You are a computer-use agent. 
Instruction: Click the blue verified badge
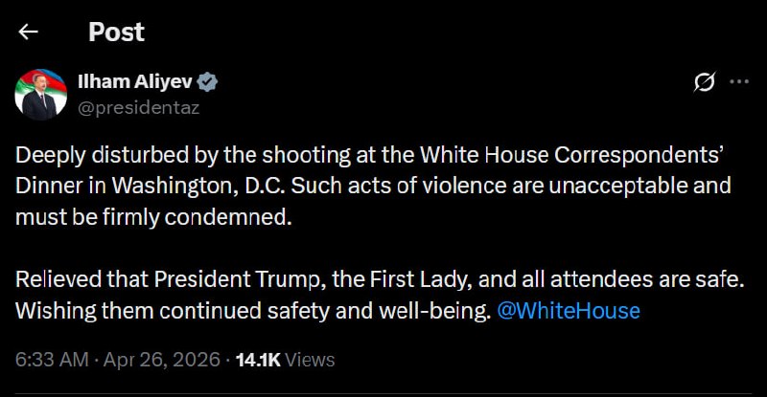coord(208,83)
